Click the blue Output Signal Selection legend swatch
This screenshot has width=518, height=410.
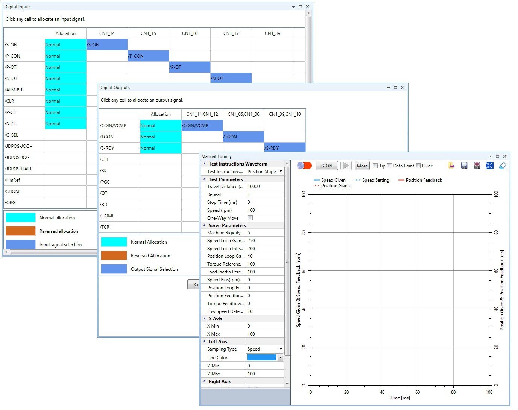point(114,269)
